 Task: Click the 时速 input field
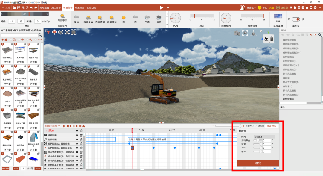[x=37, y=22]
